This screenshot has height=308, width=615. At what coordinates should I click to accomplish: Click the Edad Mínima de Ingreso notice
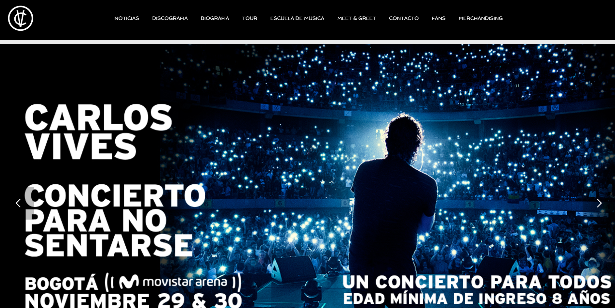click(477, 299)
